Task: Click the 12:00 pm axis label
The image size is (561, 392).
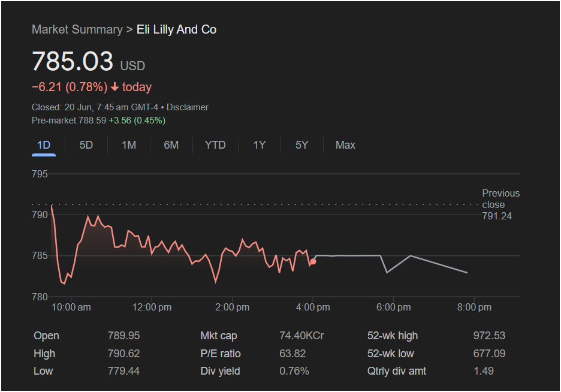Action: point(152,307)
